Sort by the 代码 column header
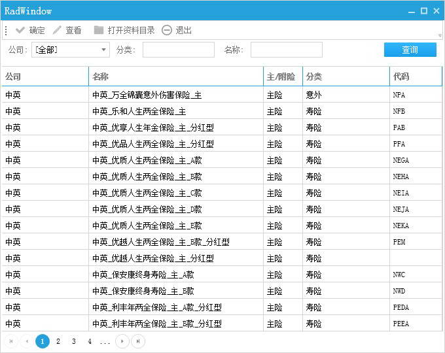The width and height of the screenshot is (445, 353). click(x=416, y=76)
